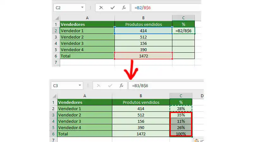Click the Insert Function fx icon next to formula =B3/B$6
Image resolution: width=253 pixels, height=142 pixels.
point(121,86)
